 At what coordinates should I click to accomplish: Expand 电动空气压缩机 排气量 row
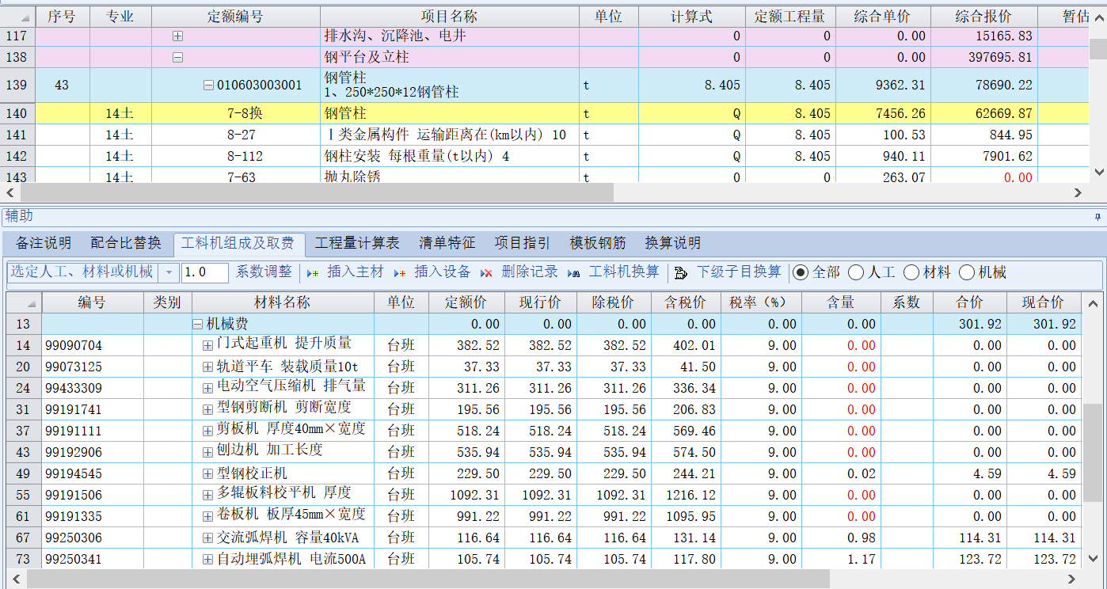(208, 388)
